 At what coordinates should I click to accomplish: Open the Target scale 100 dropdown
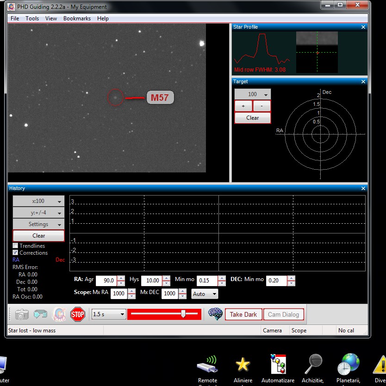pos(252,94)
